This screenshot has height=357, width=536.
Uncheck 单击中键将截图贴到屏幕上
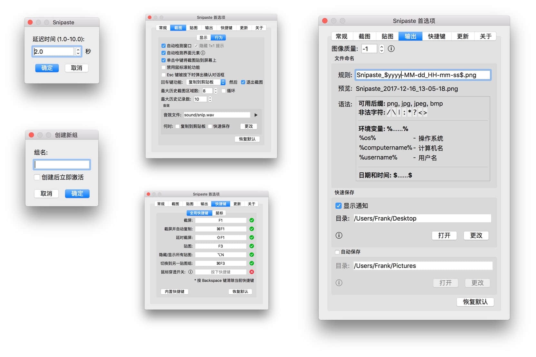pyautogui.click(x=163, y=60)
